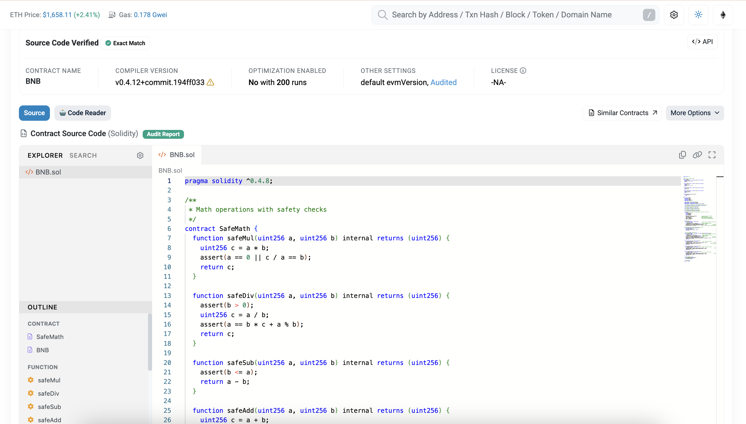
Task: Open BNB.sol in the explorer tree
Action: tap(86, 172)
